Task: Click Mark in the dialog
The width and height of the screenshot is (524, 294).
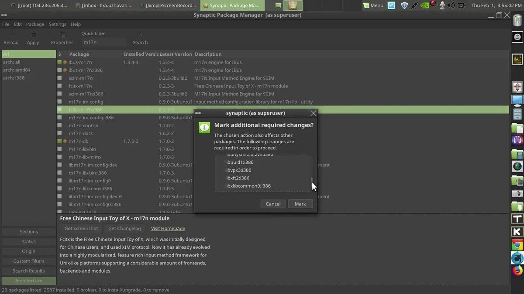Action: coord(300,204)
